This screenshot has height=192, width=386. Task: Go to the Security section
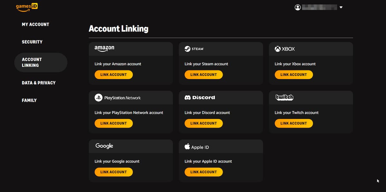tap(32, 42)
